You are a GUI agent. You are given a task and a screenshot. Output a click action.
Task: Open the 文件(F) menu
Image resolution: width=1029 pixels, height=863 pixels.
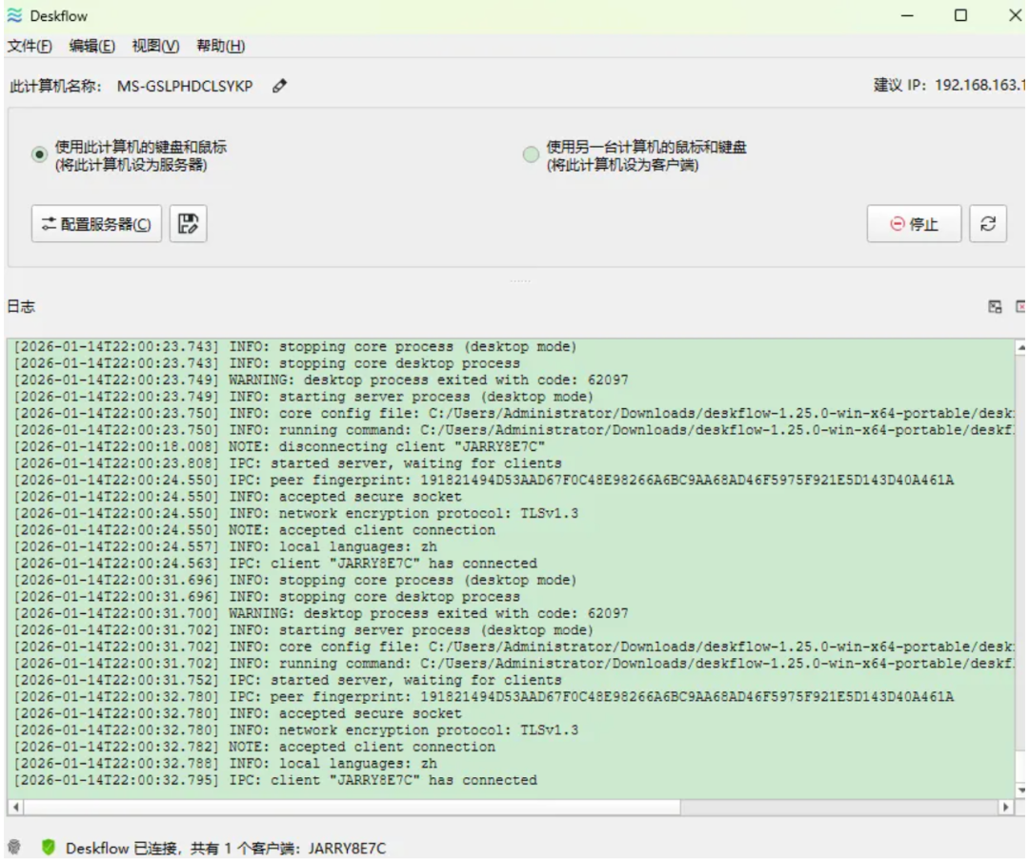tap(30, 47)
